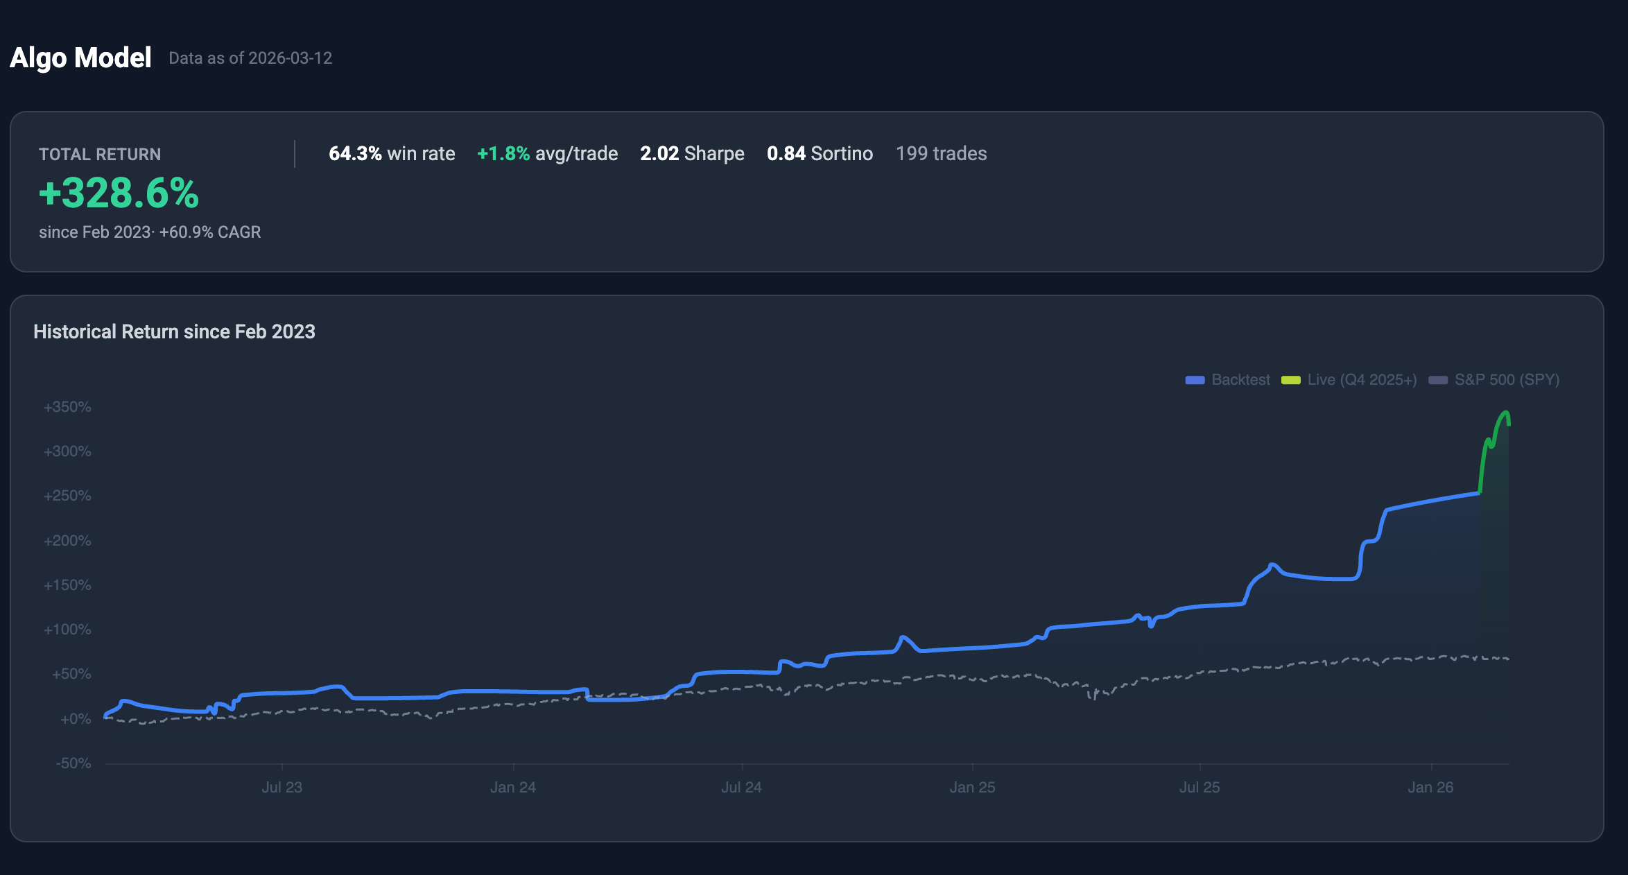Viewport: 1628px width, 875px height.
Task: Click the 2.02 Sharpe ratio stat
Action: 692,153
